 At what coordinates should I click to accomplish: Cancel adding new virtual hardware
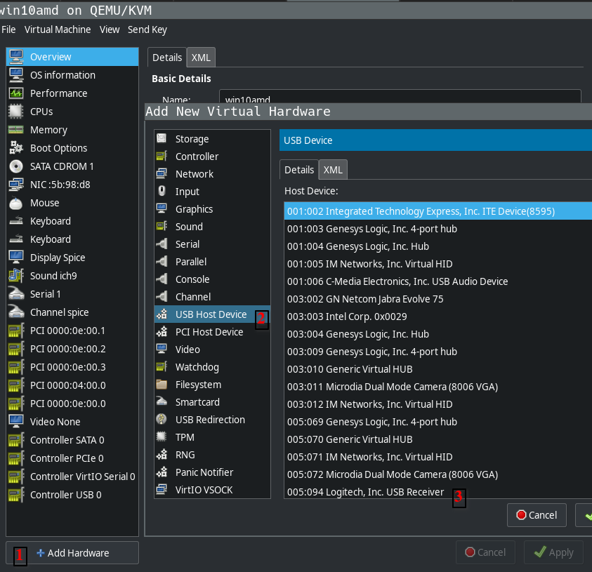click(536, 514)
